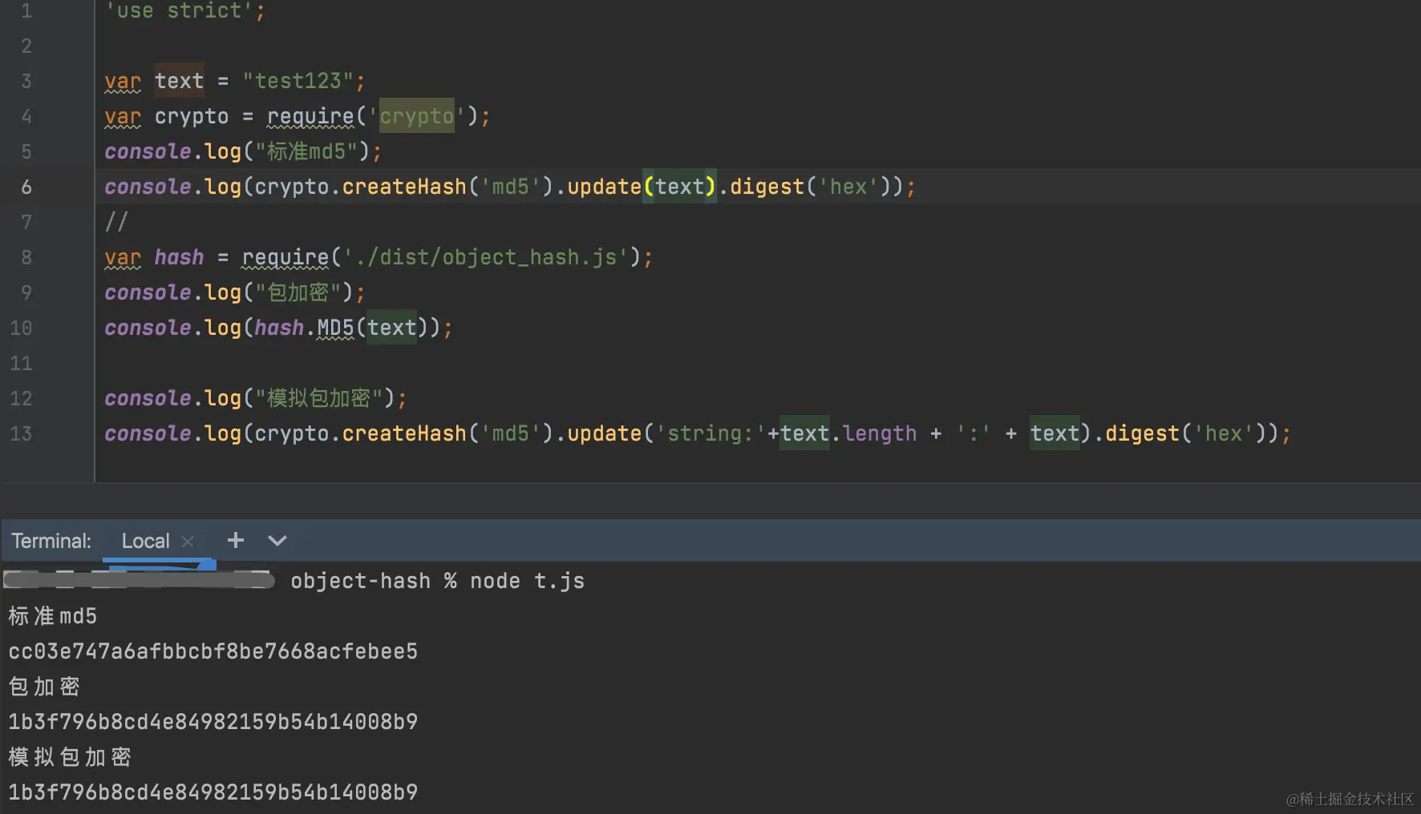Click the 标准md5 terminal output line
The width and height of the screenshot is (1421, 814).
[x=53, y=616]
